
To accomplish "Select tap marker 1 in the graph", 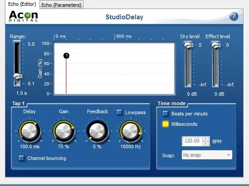I will click(66, 56).
